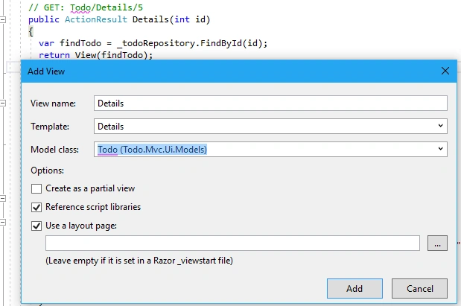This screenshot has height=306, width=461.
Task: Enable Create as a partial view checkbox
Action: point(36,188)
